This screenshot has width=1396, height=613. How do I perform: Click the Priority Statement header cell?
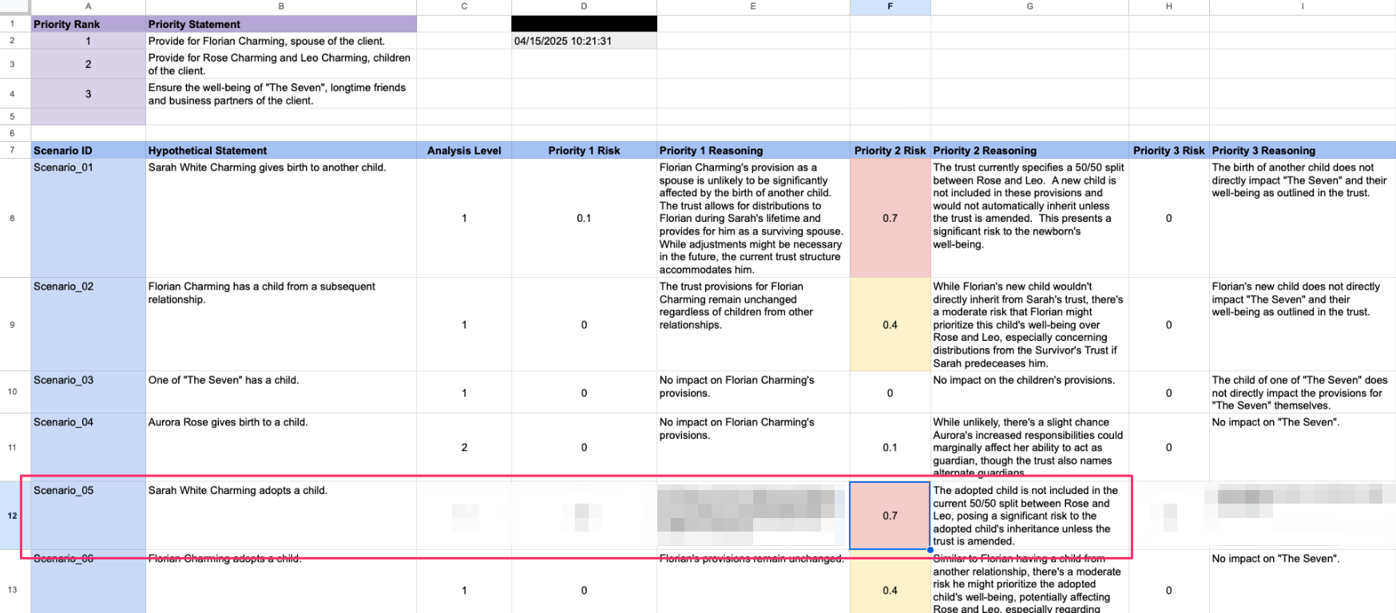point(281,24)
